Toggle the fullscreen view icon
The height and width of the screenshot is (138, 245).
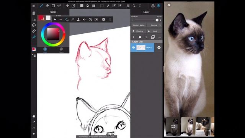[x=103, y=20]
